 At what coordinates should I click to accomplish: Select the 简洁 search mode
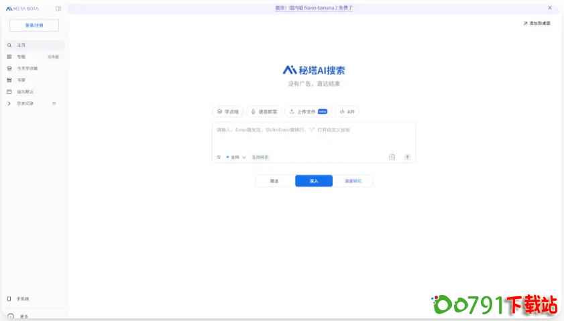coord(274,181)
